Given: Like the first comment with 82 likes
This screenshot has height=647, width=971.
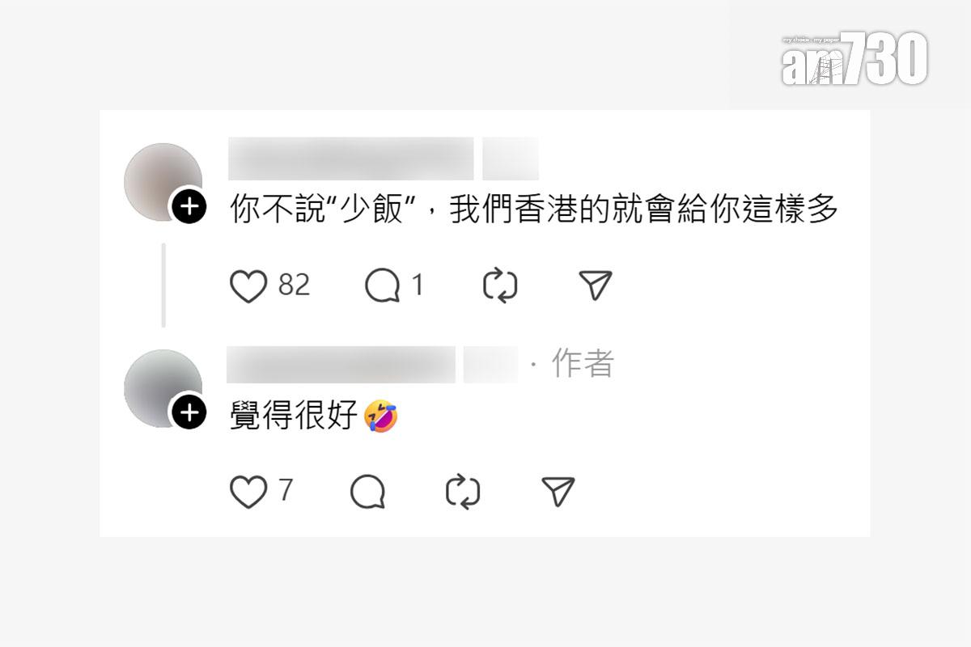Looking at the screenshot, I should click(248, 286).
